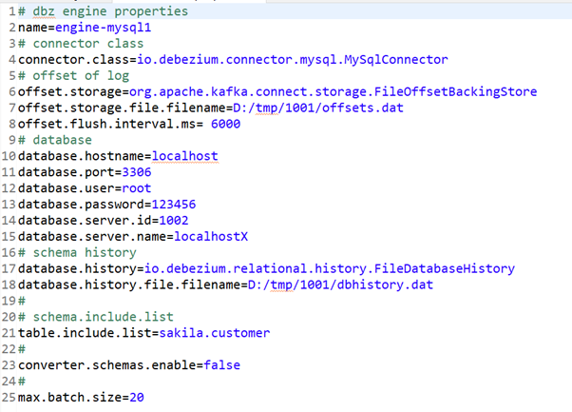Click the path 'D:/tmp/1001/dbhistory.dat'
The height and width of the screenshot is (412, 572).
tap(341, 284)
